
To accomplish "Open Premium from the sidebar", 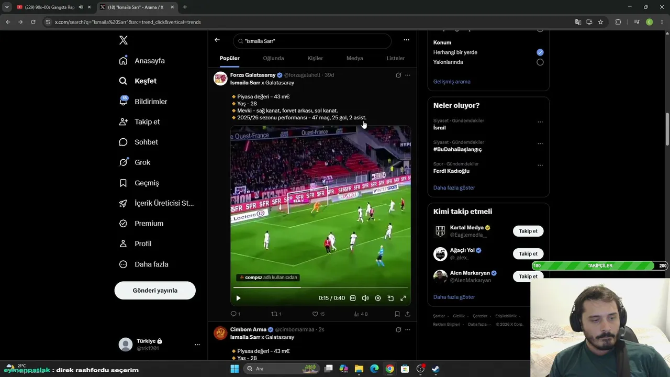I will click(141, 224).
